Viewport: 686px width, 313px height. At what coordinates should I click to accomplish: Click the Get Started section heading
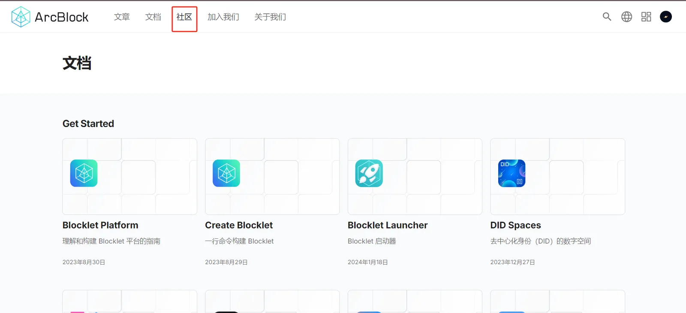click(88, 123)
